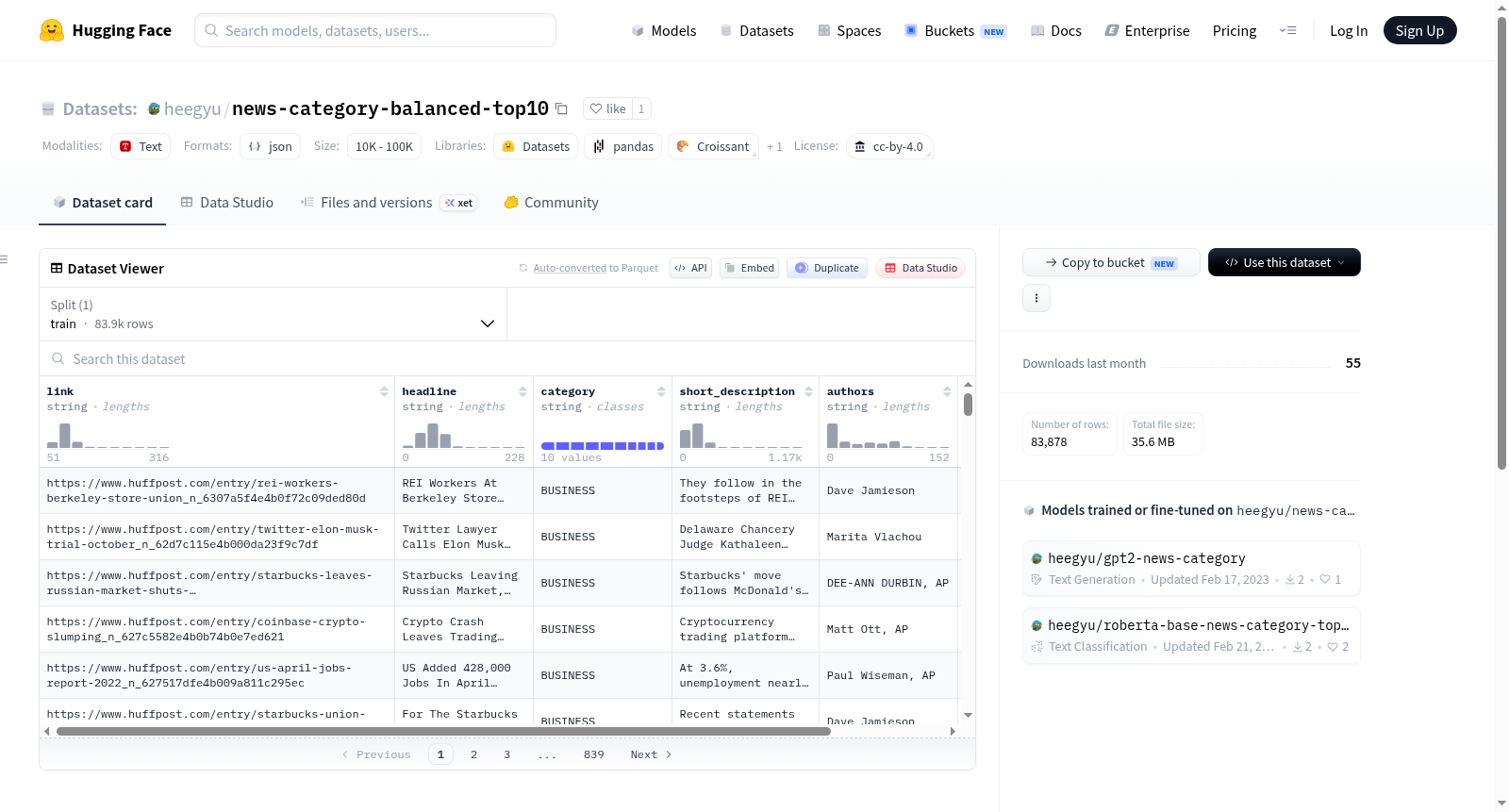Viewport: 1509px width, 812px height.
Task: Sort the link column
Action: click(x=384, y=391)
